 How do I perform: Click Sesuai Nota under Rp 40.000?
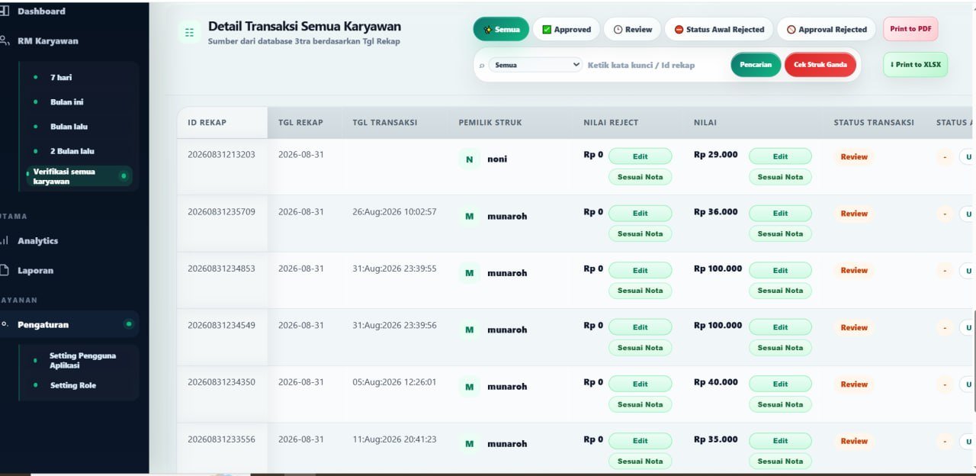coord(780,405)
